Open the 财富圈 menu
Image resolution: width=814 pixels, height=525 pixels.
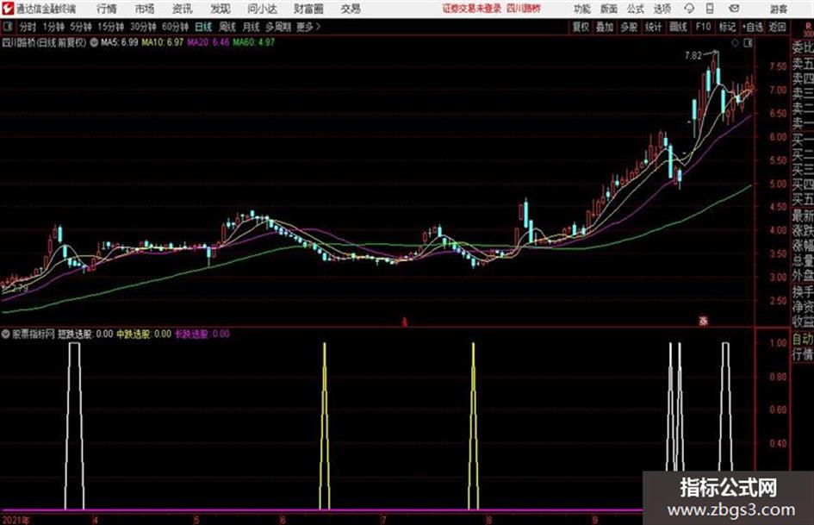[308, 9]
